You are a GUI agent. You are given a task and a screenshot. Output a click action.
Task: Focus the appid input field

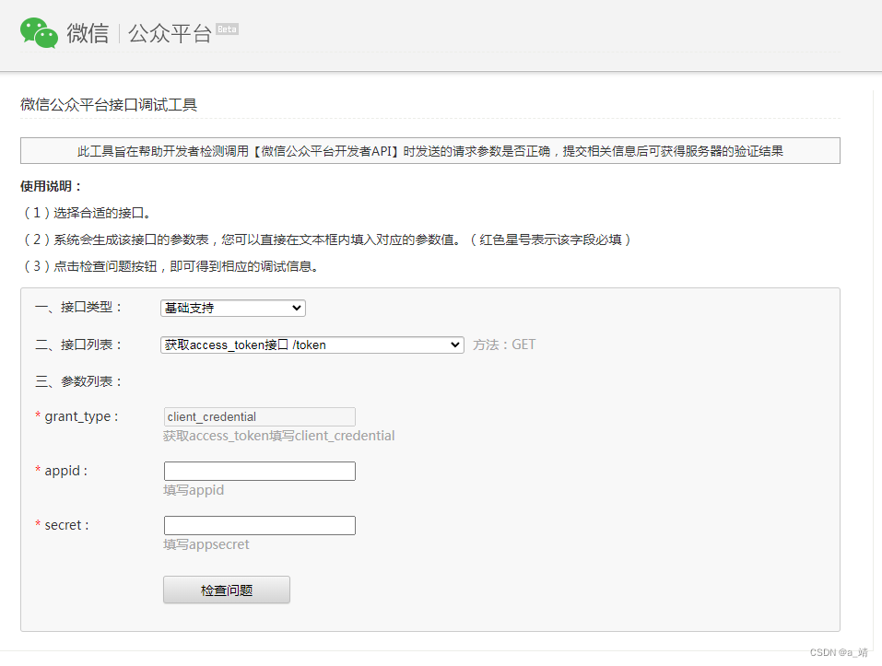click(259, 471)
